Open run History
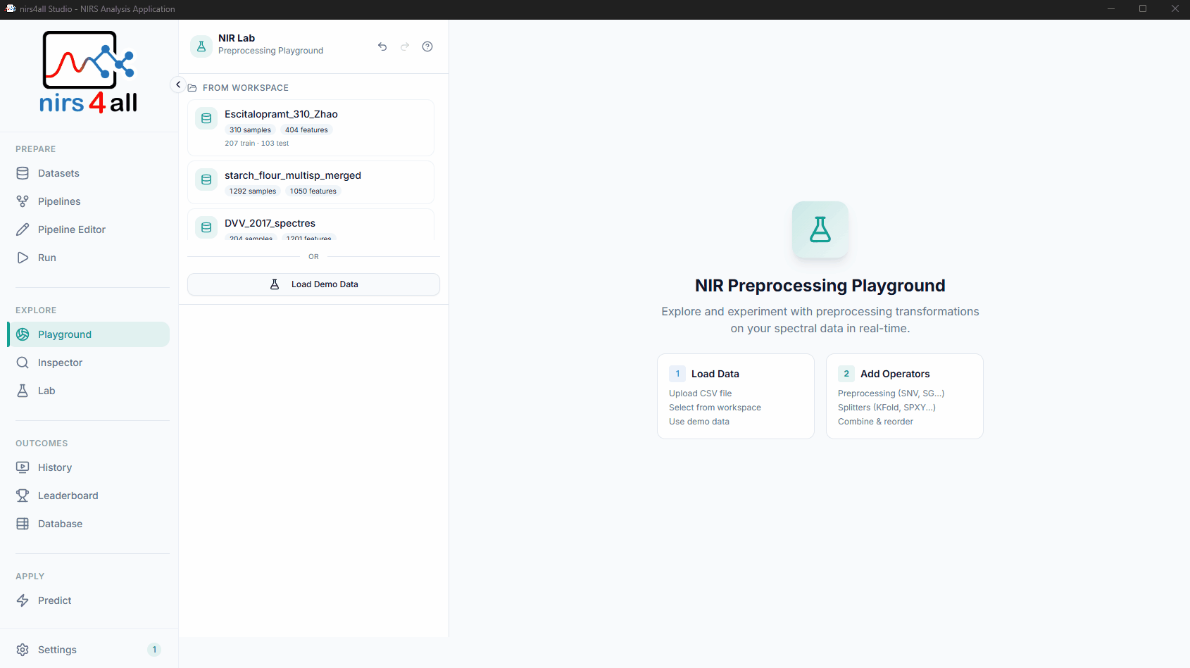The image size is (1190, 668). coord(88,467)
